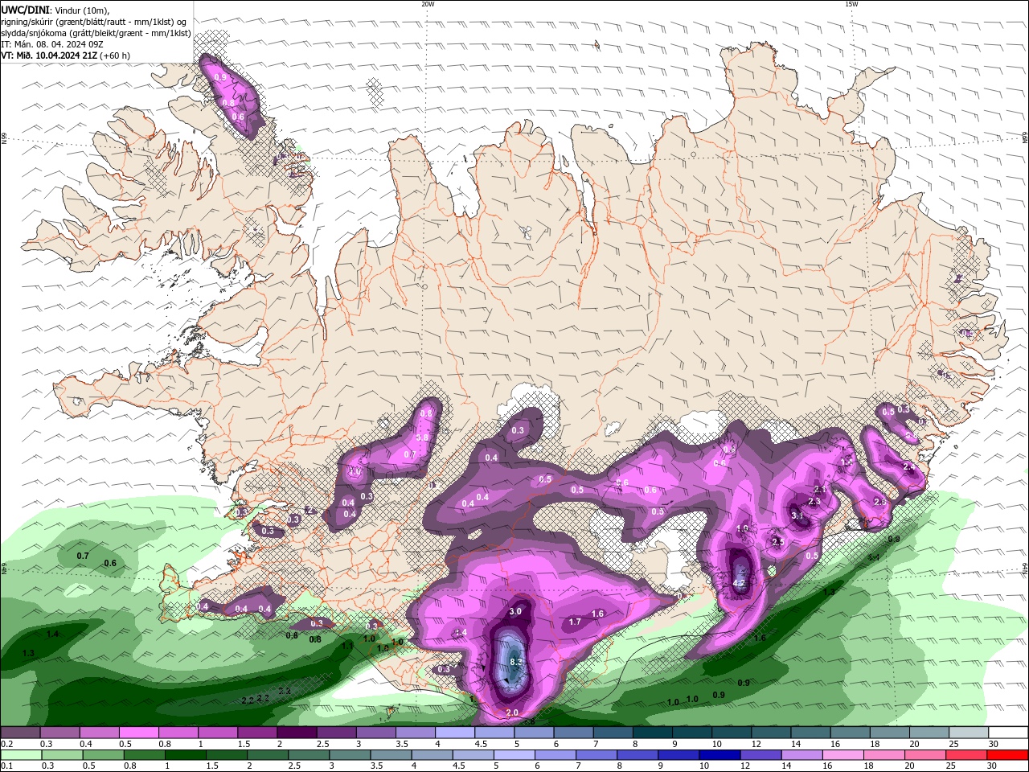Click the 'slydda/snjókoma' legend description line
The image size is (1029, 772).
(x=96, y=33)
